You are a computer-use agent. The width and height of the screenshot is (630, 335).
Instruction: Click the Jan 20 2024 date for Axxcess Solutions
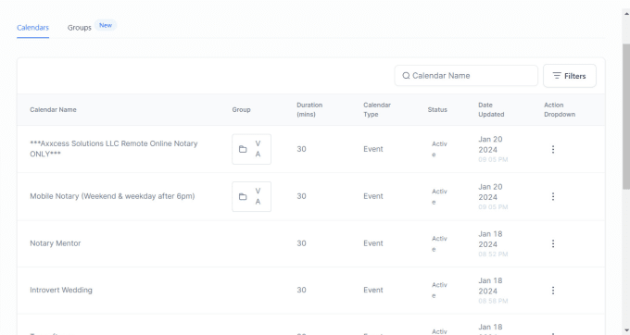490,144
